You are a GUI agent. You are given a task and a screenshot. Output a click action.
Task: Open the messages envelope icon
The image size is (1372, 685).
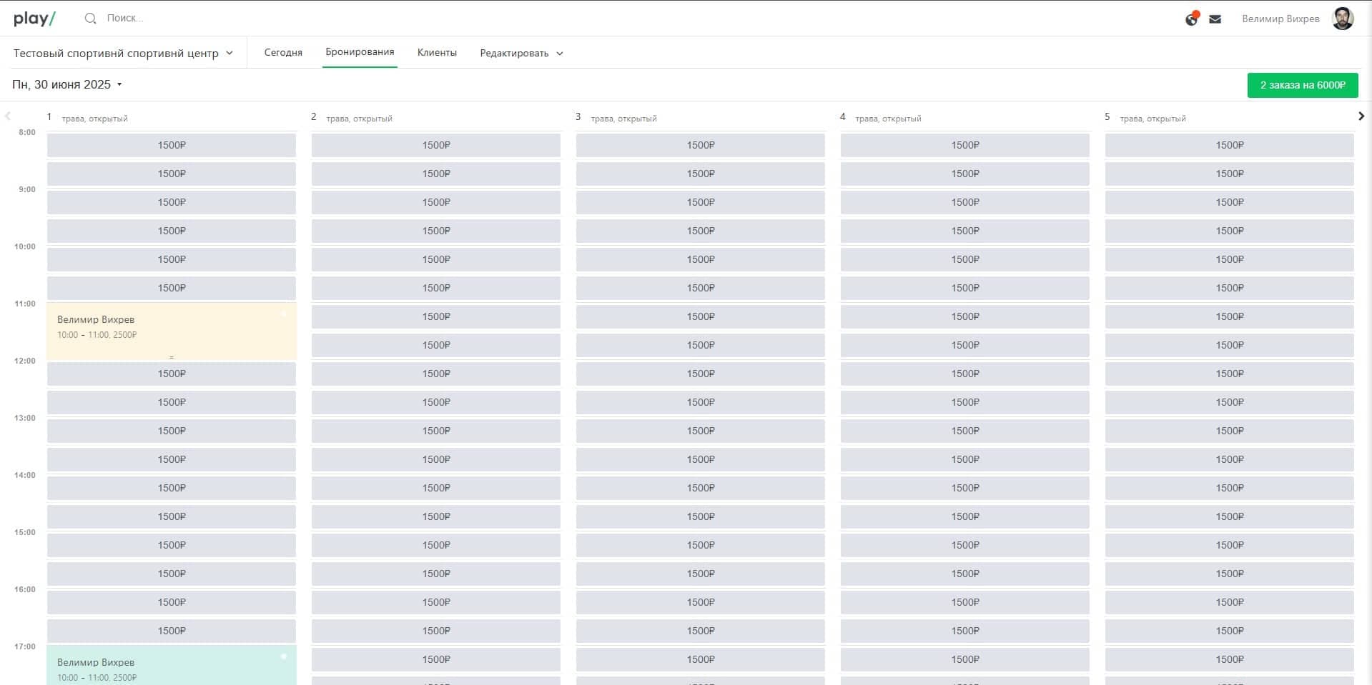click(1215, 19)
